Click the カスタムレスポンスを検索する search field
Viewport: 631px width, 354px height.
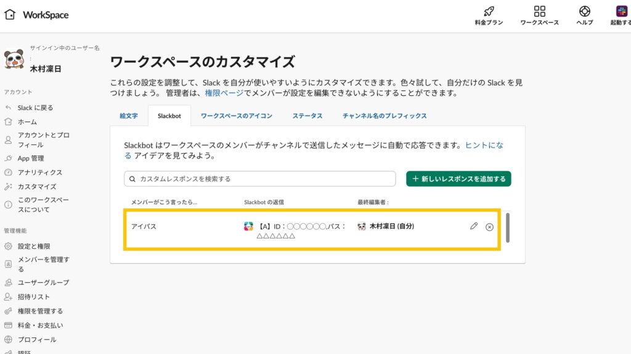coord(259,179)
